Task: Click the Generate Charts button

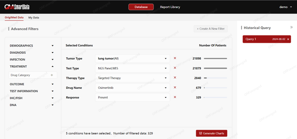Action: click(x=212, y=133)
